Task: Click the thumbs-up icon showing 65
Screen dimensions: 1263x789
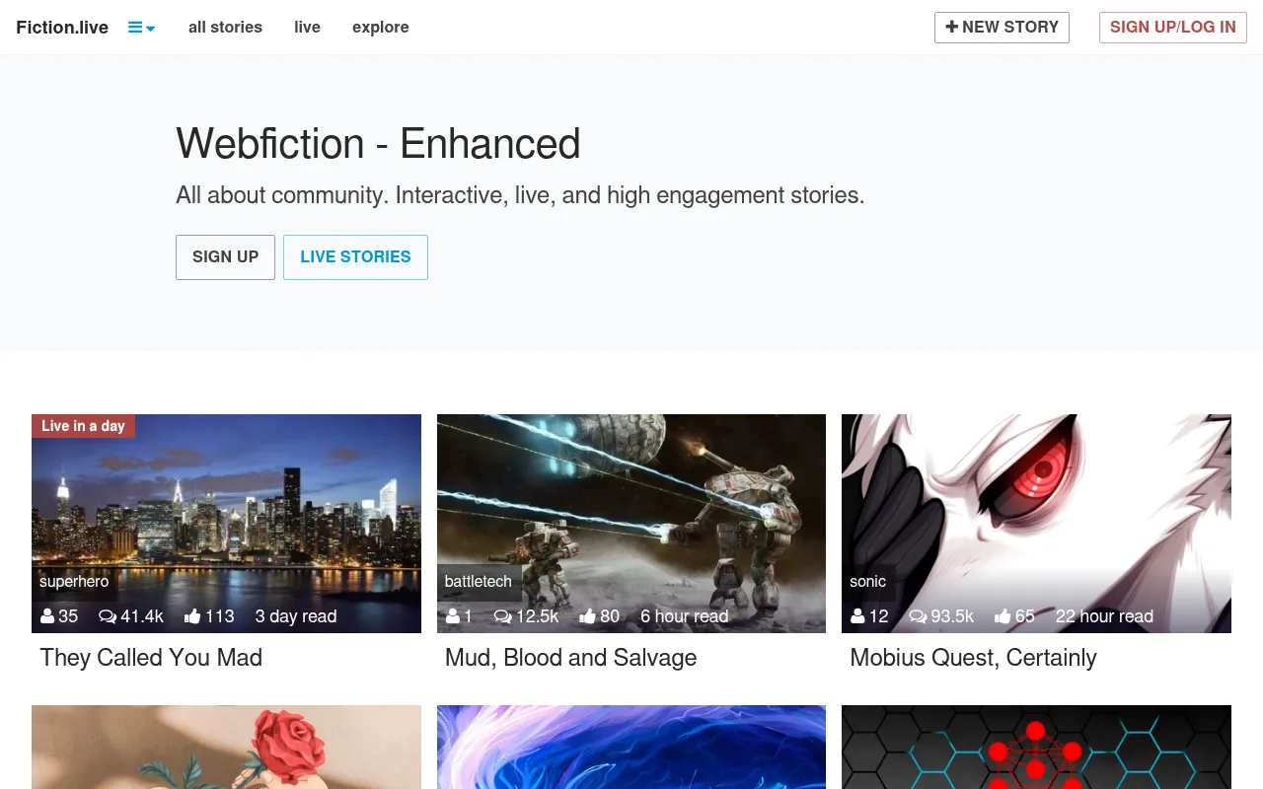Action: (x=1003, y=616)
